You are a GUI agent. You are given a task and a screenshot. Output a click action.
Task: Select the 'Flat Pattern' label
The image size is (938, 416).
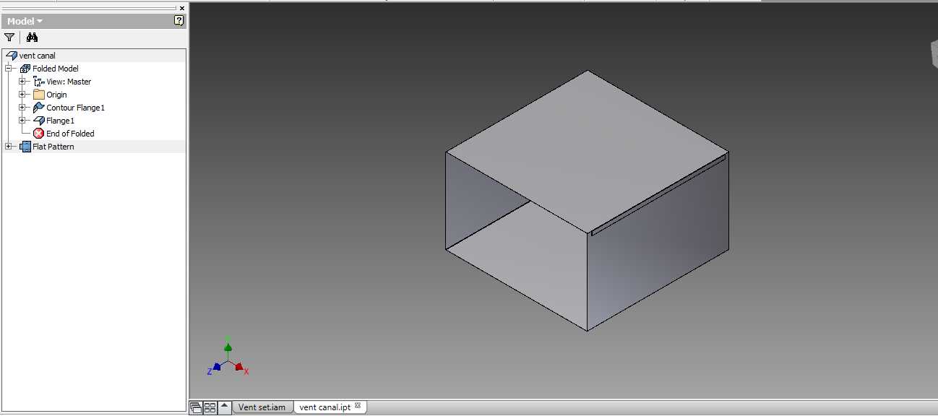point(53,147)
